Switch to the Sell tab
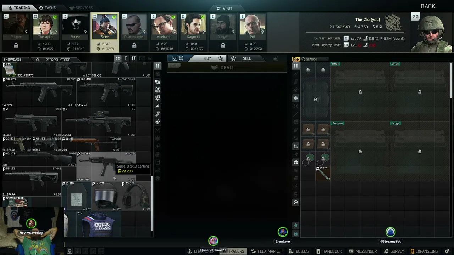454x255 pixels. (247, 58)
